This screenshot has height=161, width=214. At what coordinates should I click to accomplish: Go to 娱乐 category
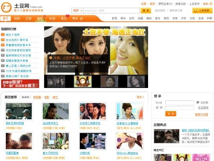pyautogui.click(x=123, y=18)
